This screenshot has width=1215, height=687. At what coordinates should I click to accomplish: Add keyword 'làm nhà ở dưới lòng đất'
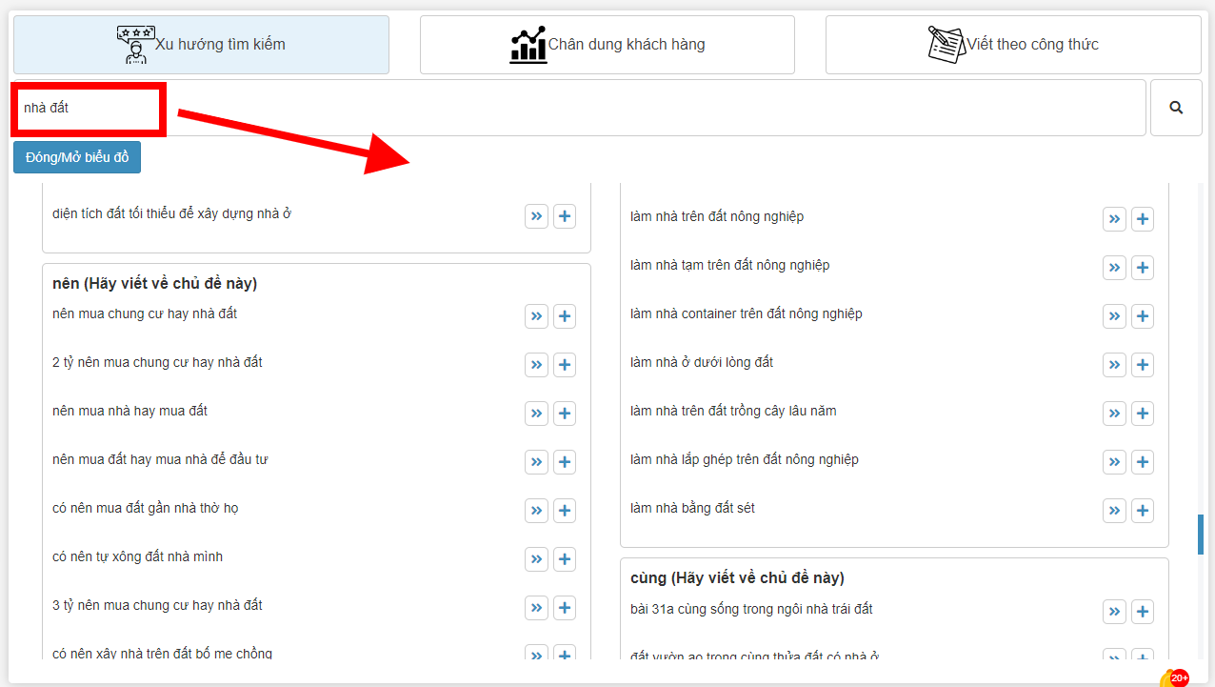[x=1143, y=364]
